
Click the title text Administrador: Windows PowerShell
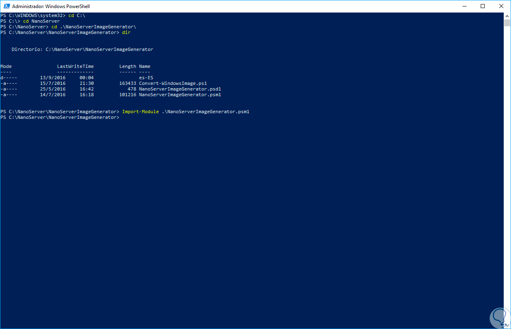tap(51, 6)
